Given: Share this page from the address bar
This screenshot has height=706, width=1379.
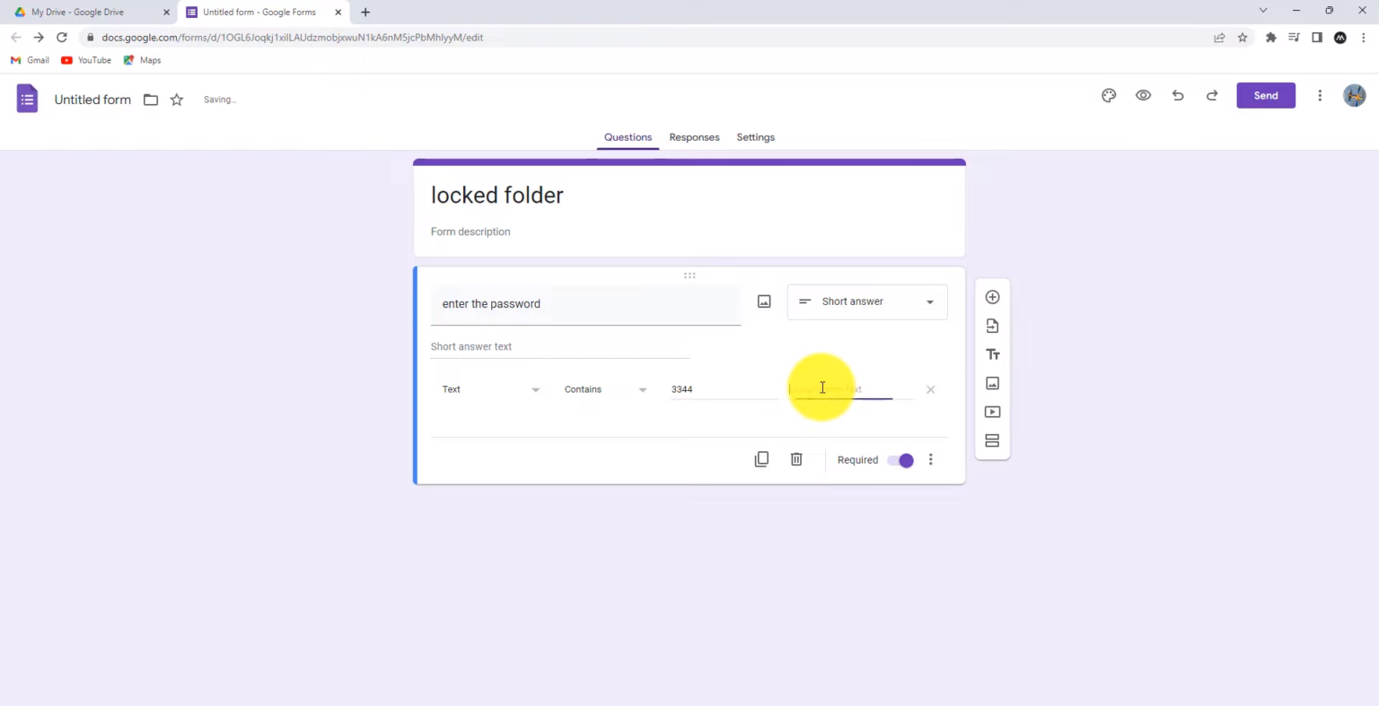Looking at the screenshot, I should point(1219,38).
